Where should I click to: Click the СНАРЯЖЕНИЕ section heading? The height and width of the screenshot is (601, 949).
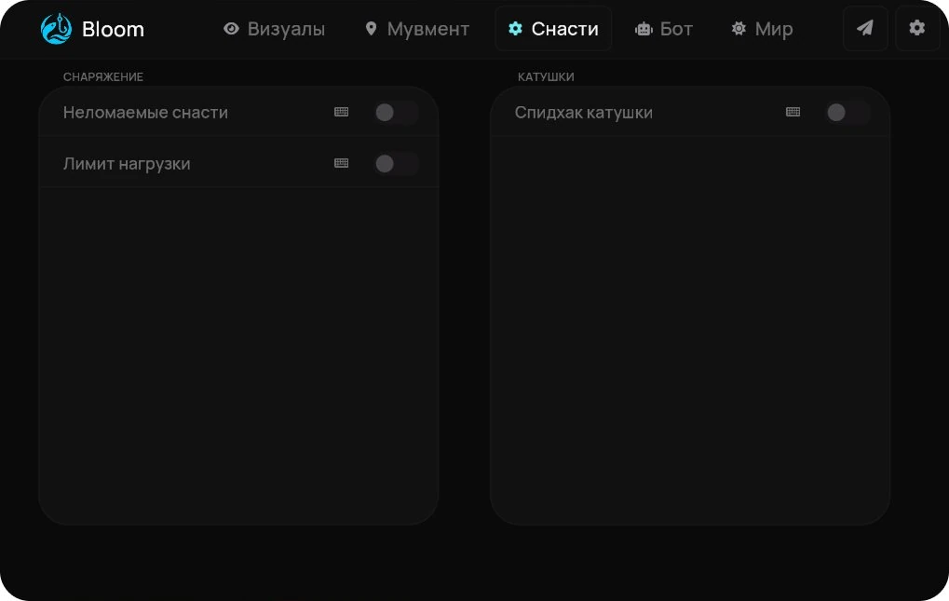click(102, 76)
